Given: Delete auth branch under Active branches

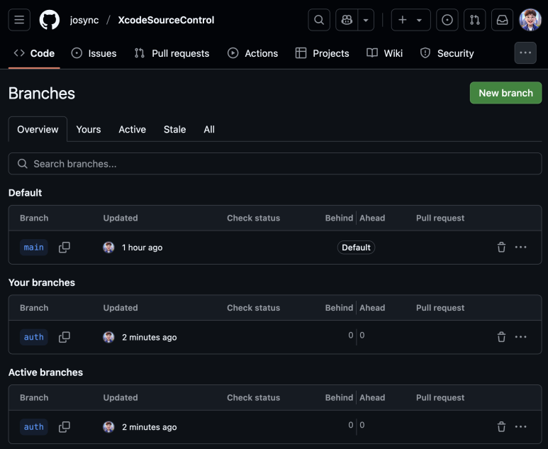Looking at the screenshot, I should click(501, 427).
